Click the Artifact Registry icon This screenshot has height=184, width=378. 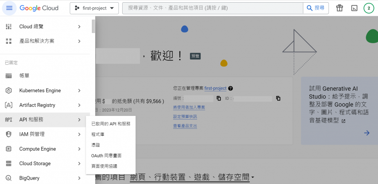[9, 105]
